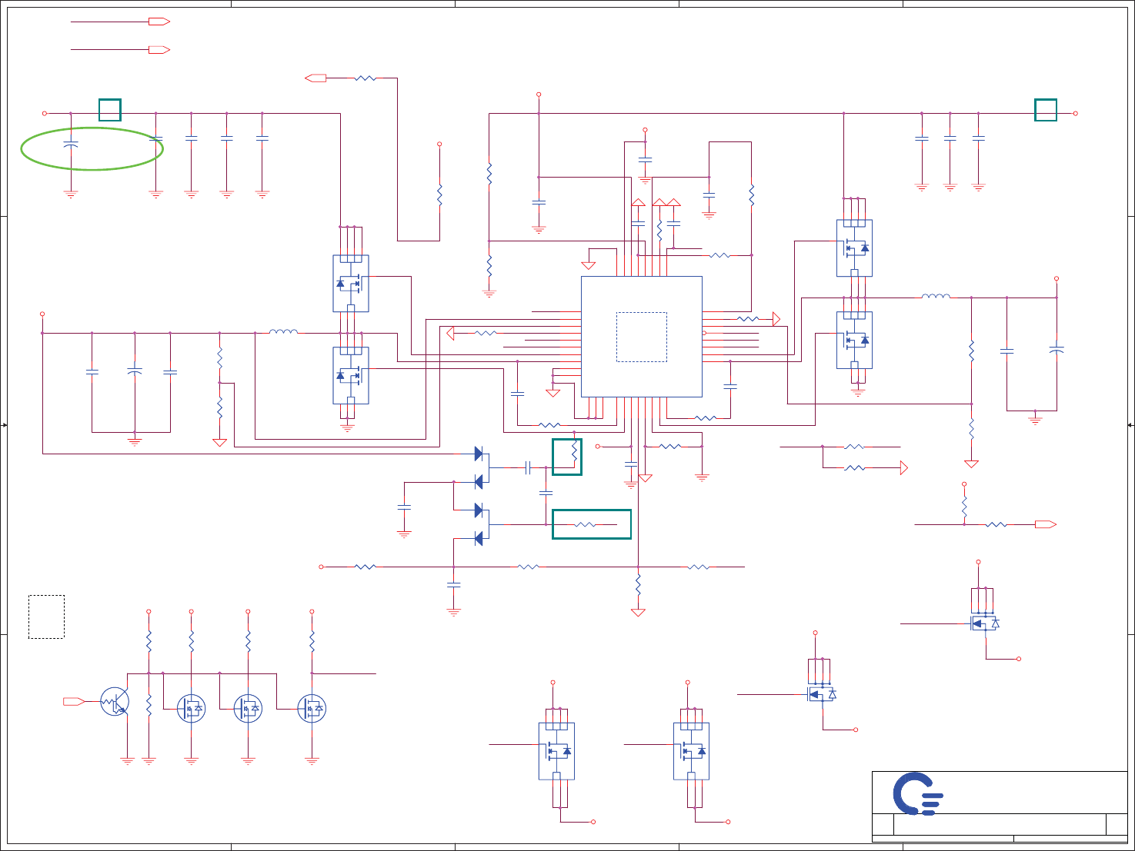Select the horizontal resistor inside the wide teal box
Viewport: 1135px width, 851px height.
coord(586,524)
